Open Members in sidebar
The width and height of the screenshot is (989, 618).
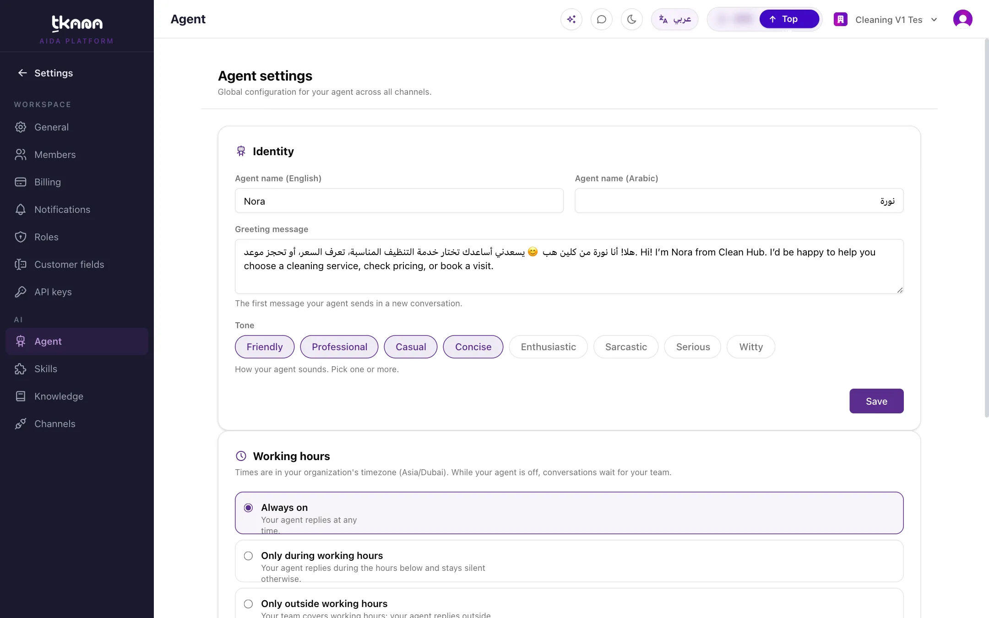coord(77,155)
